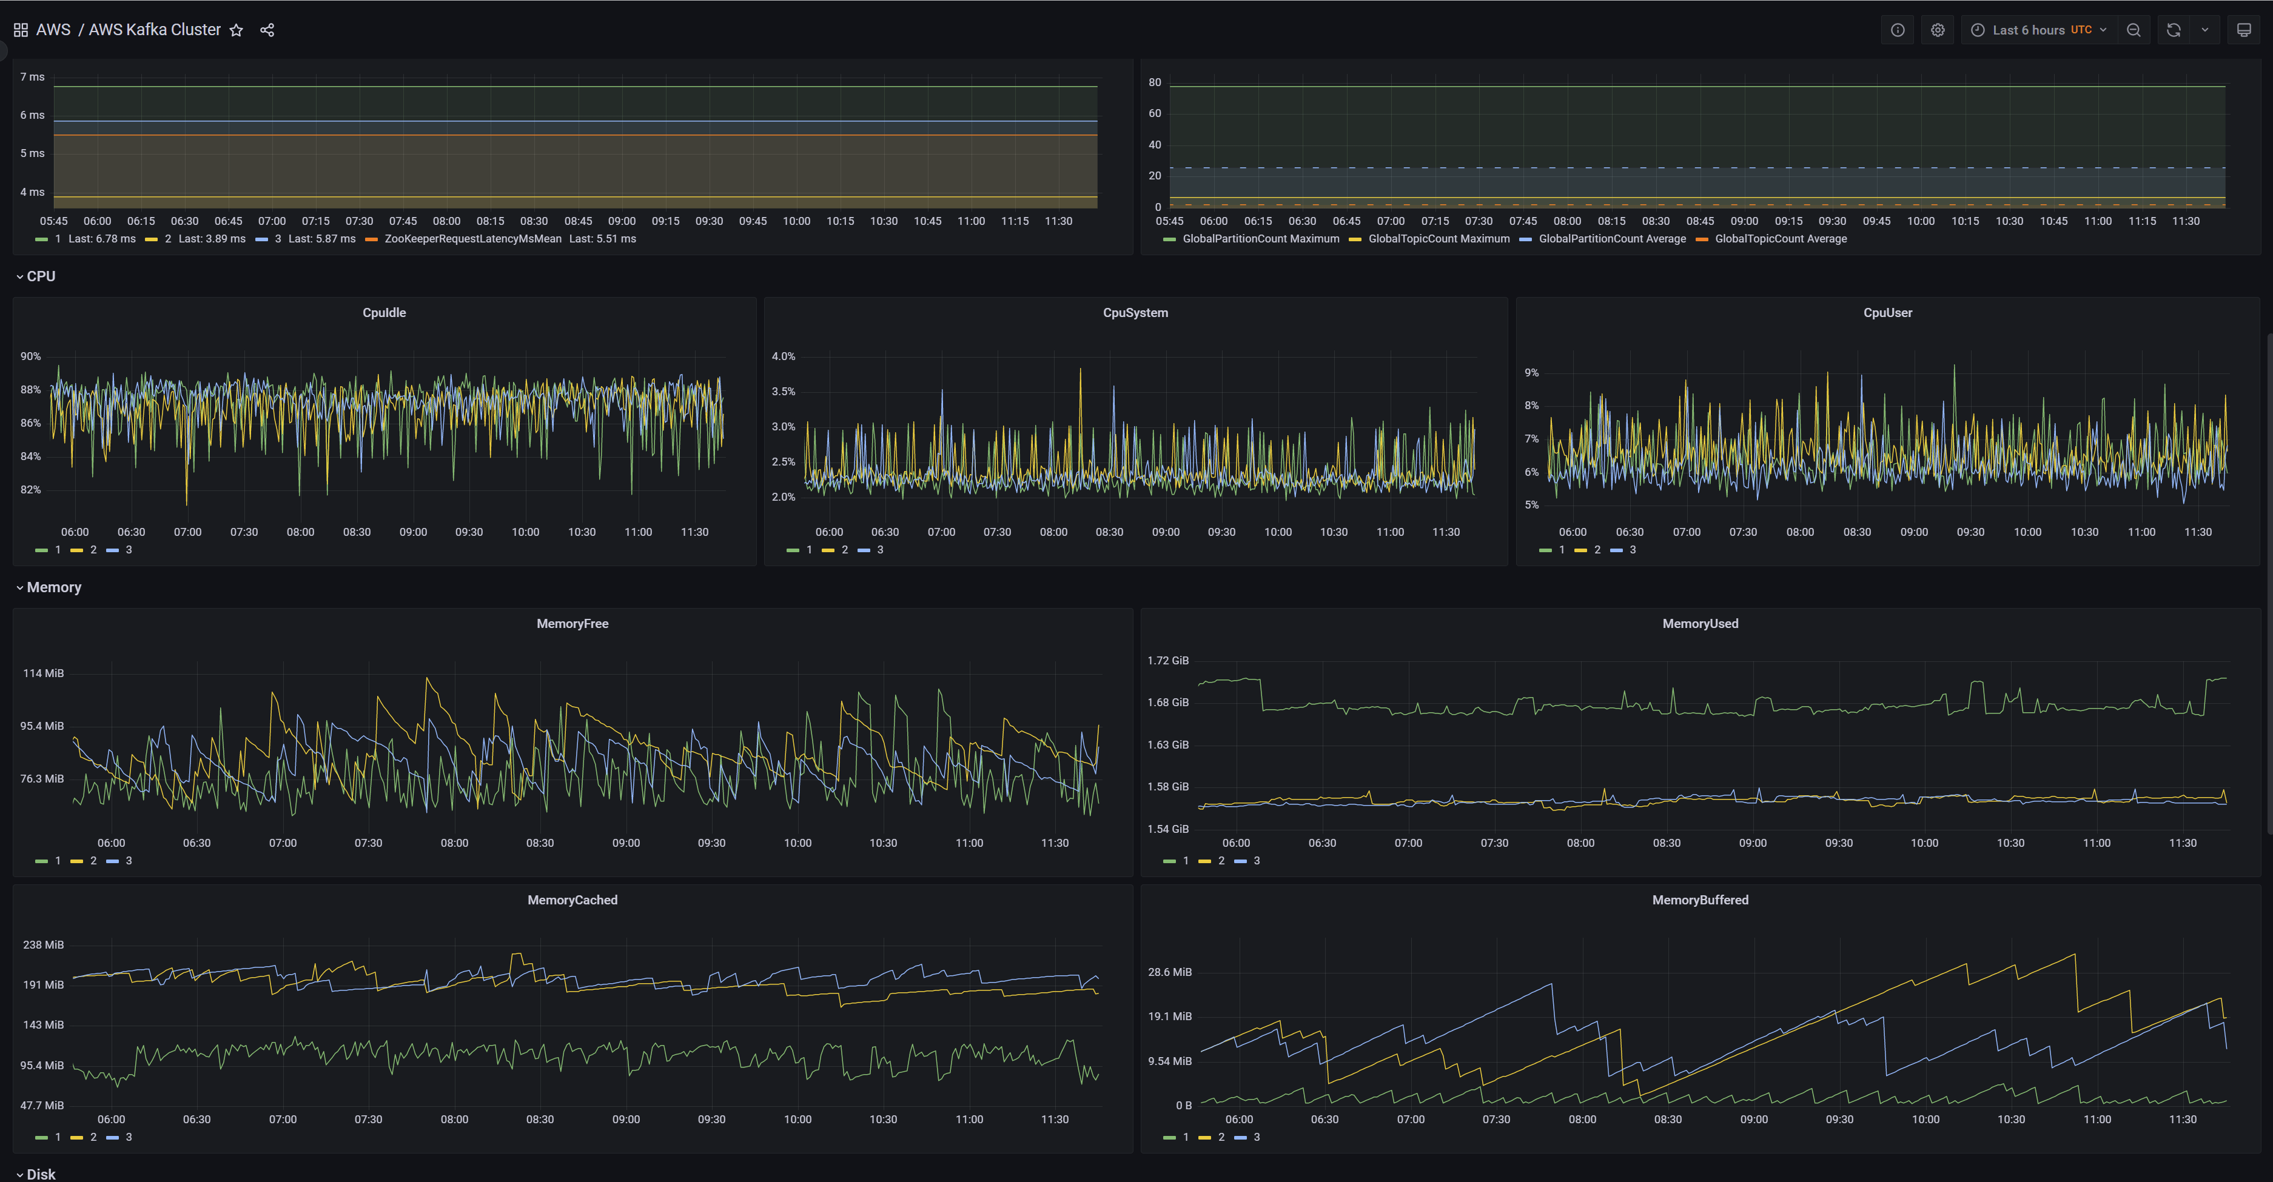Click the dashboards grid icon
This screenshot has width=2273, height=1182.
click(20, 30)
